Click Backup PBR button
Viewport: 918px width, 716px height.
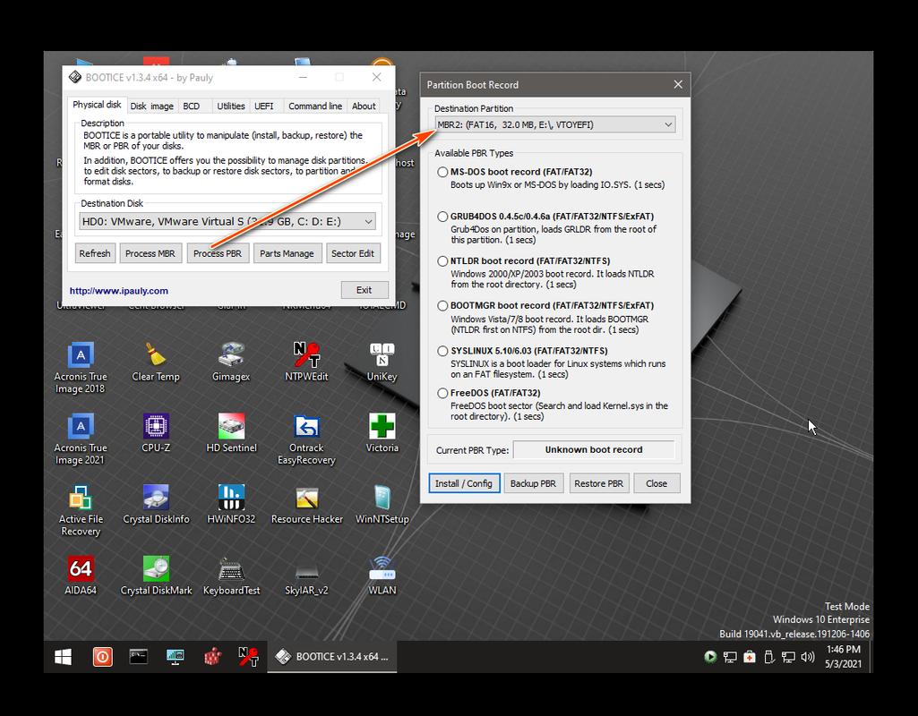point(534,483)
